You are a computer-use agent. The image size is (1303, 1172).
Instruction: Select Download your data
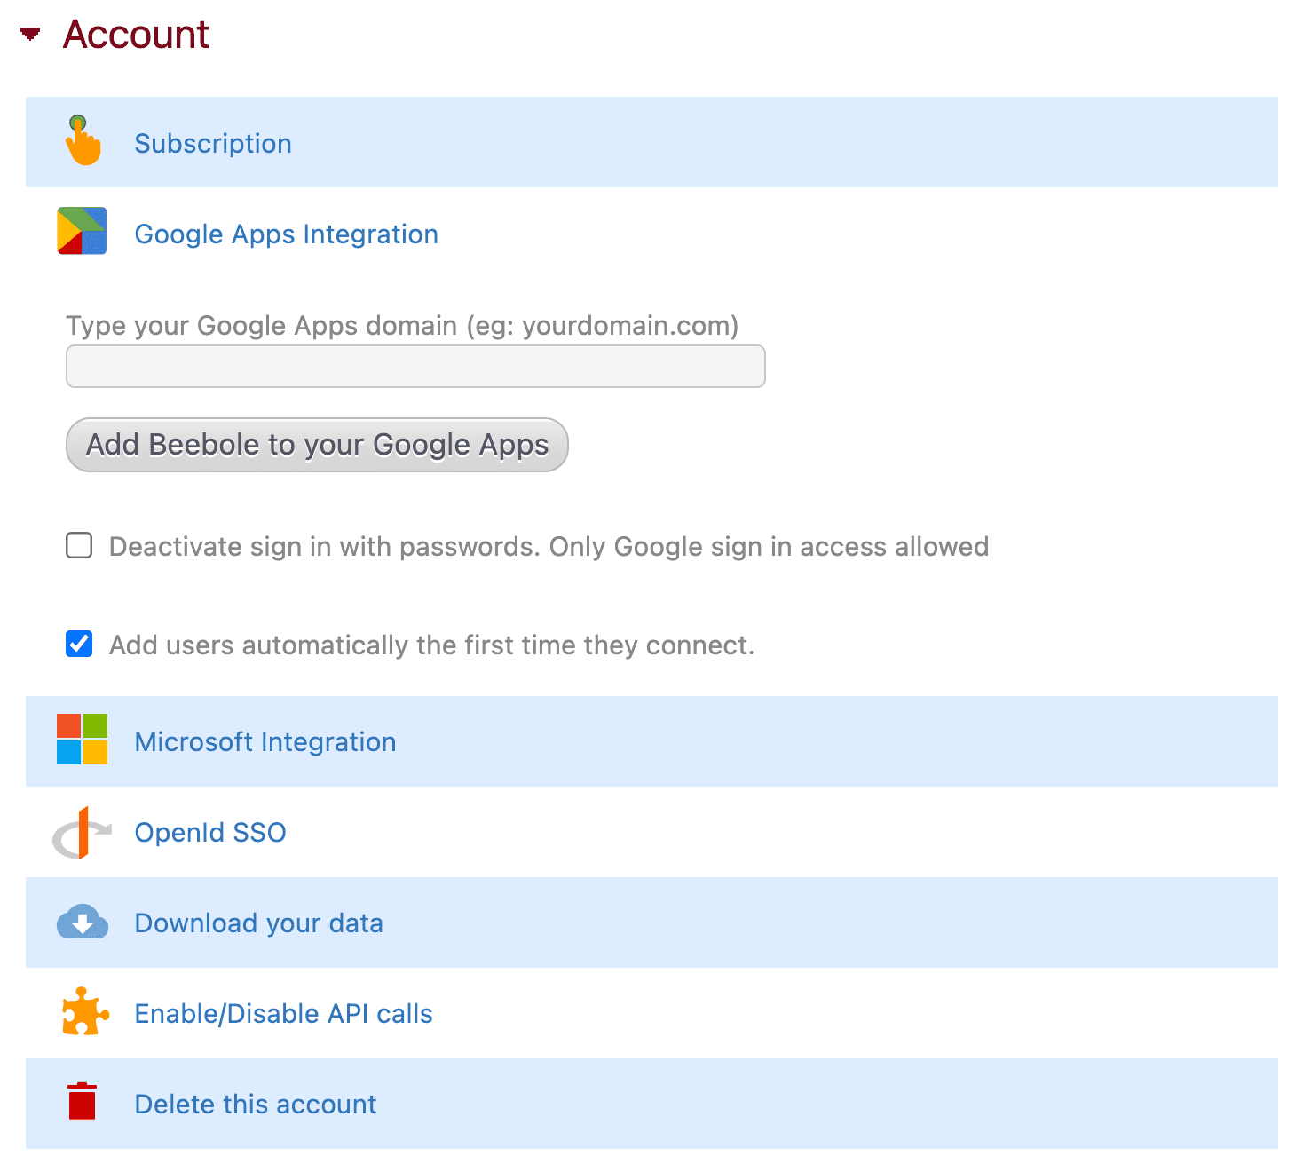coord(258,923)
